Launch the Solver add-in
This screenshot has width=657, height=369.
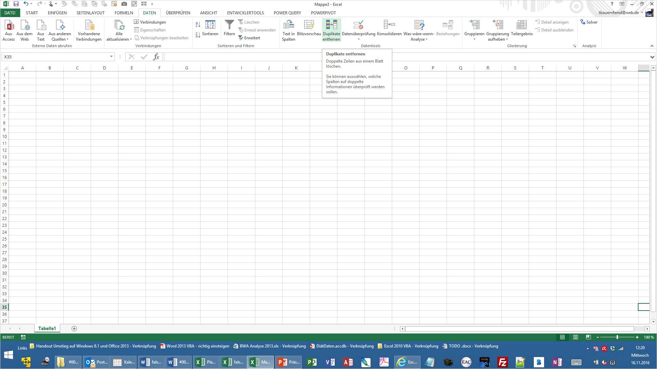(589, 22)
